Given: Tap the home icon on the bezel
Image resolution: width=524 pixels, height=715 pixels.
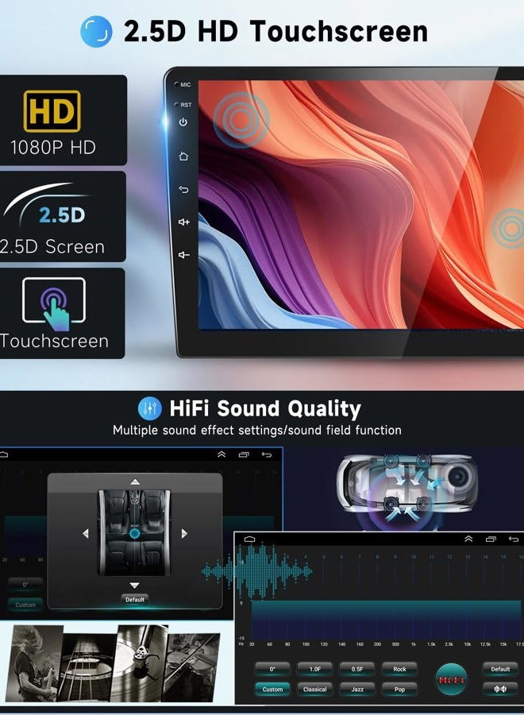Looking at the screenshot, I should click(x=183, y=156).
